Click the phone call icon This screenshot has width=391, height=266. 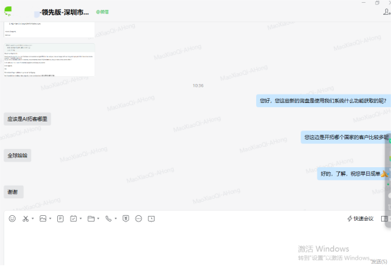109,219
